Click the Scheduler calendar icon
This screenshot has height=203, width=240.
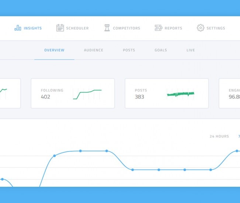tap(60, 28)
